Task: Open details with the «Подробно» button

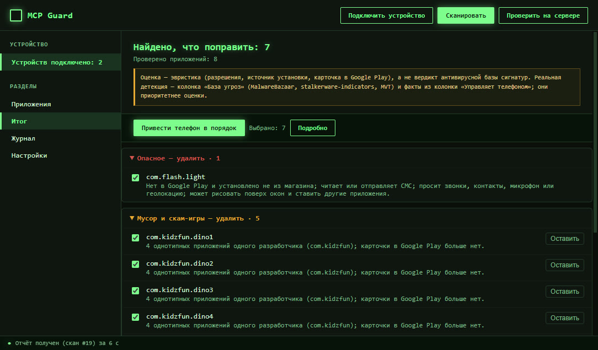Action: point(313,128)
